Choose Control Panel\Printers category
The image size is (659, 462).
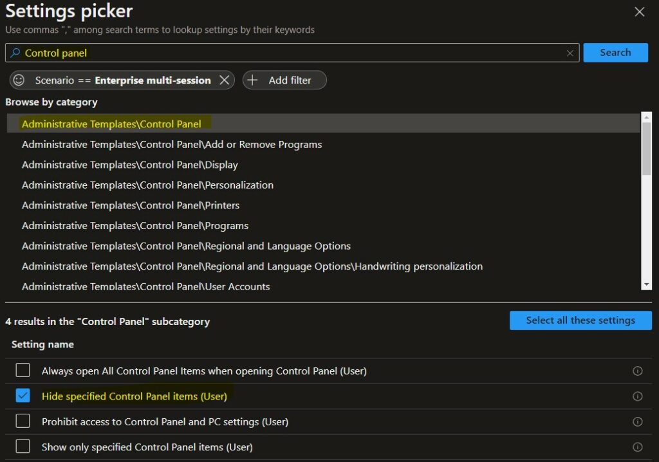coord(131,206)
